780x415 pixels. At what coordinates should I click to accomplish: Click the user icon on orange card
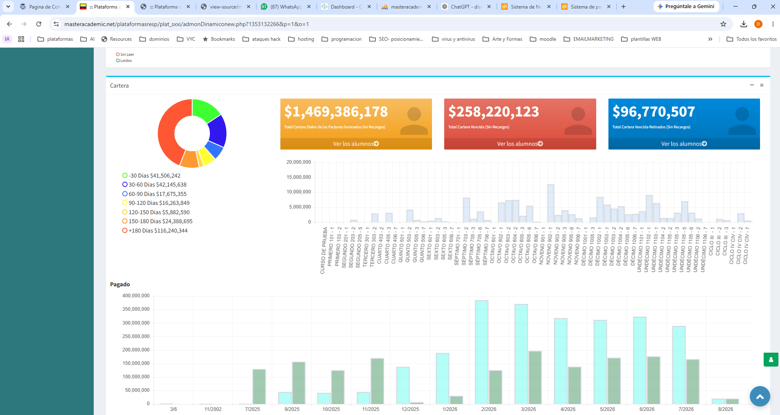click(414, 121)
